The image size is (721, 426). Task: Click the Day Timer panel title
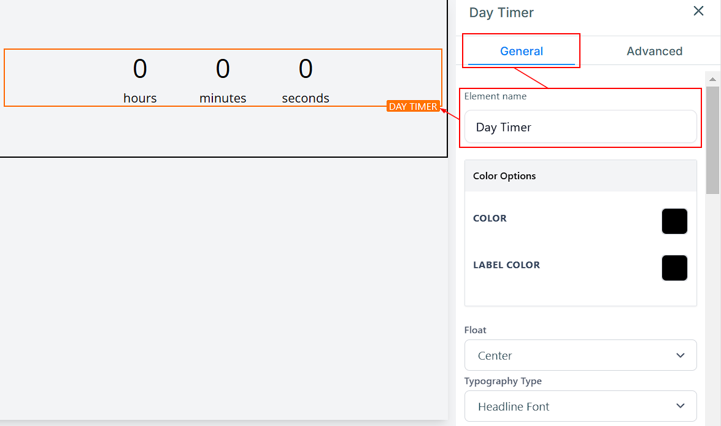(x=501, y=12)
